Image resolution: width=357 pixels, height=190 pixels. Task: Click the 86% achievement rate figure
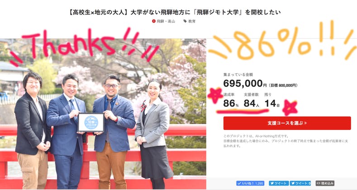tap(231, 103)
